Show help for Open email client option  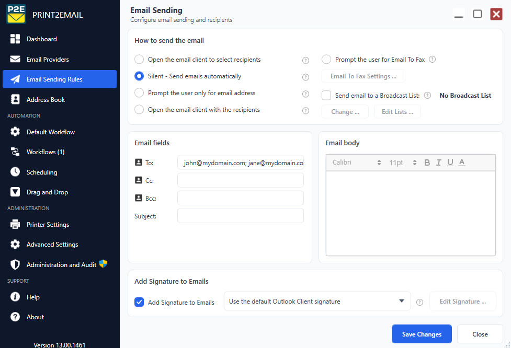tap(305, 60)
